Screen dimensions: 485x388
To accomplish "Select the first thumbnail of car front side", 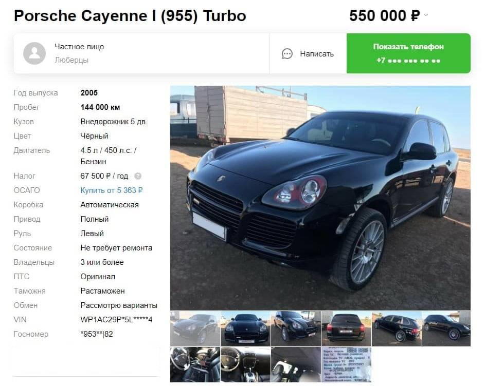I will point(195,329).
